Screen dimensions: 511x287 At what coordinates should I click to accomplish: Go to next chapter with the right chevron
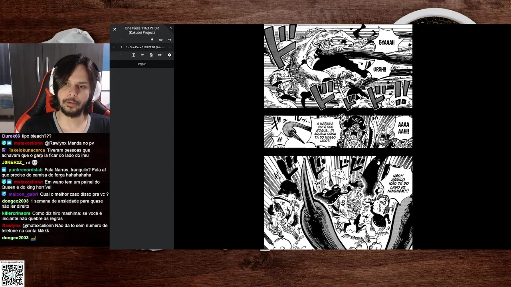(x=170, y=47)
